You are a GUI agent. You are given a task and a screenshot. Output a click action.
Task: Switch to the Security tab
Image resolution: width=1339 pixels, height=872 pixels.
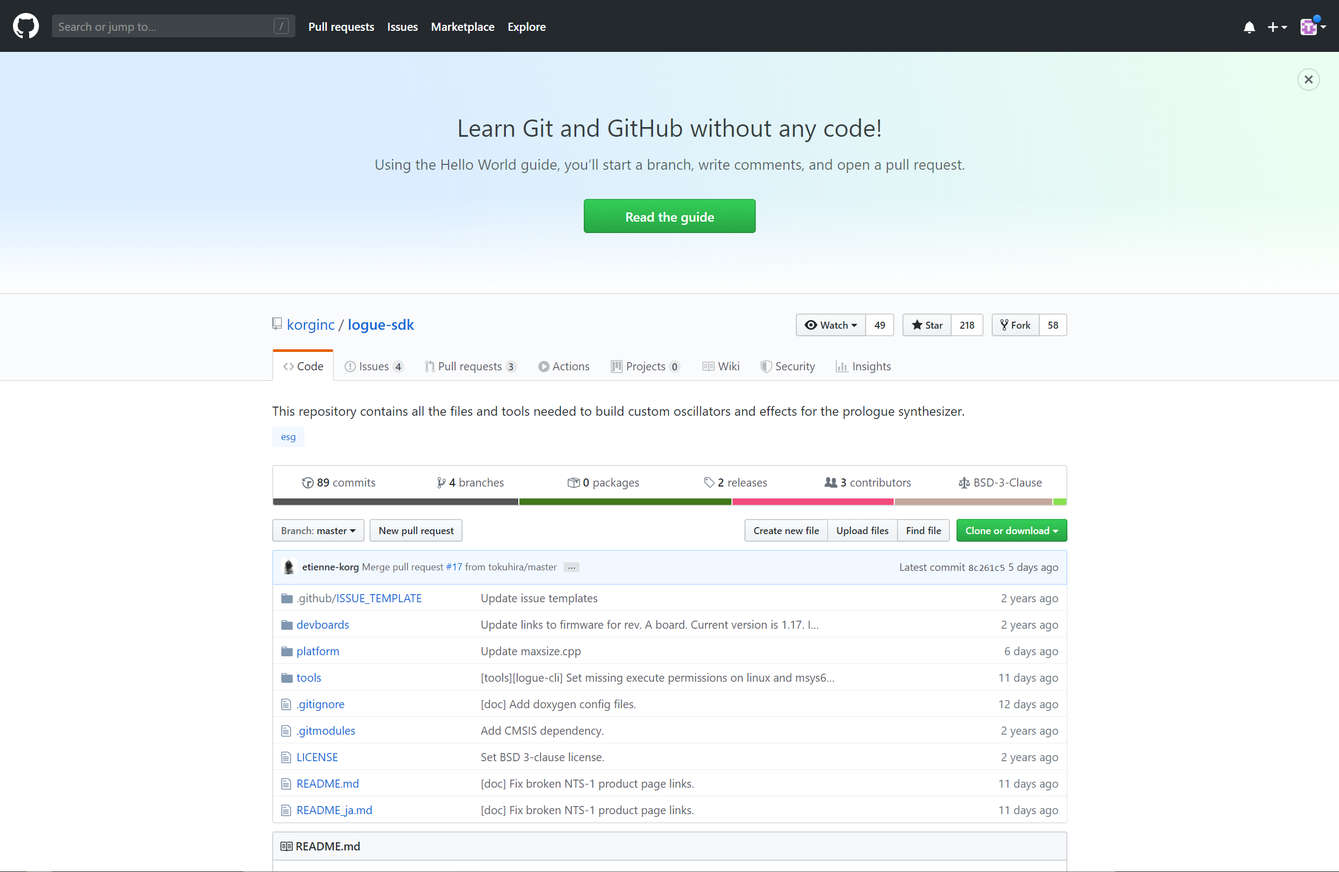coord(788,366)
